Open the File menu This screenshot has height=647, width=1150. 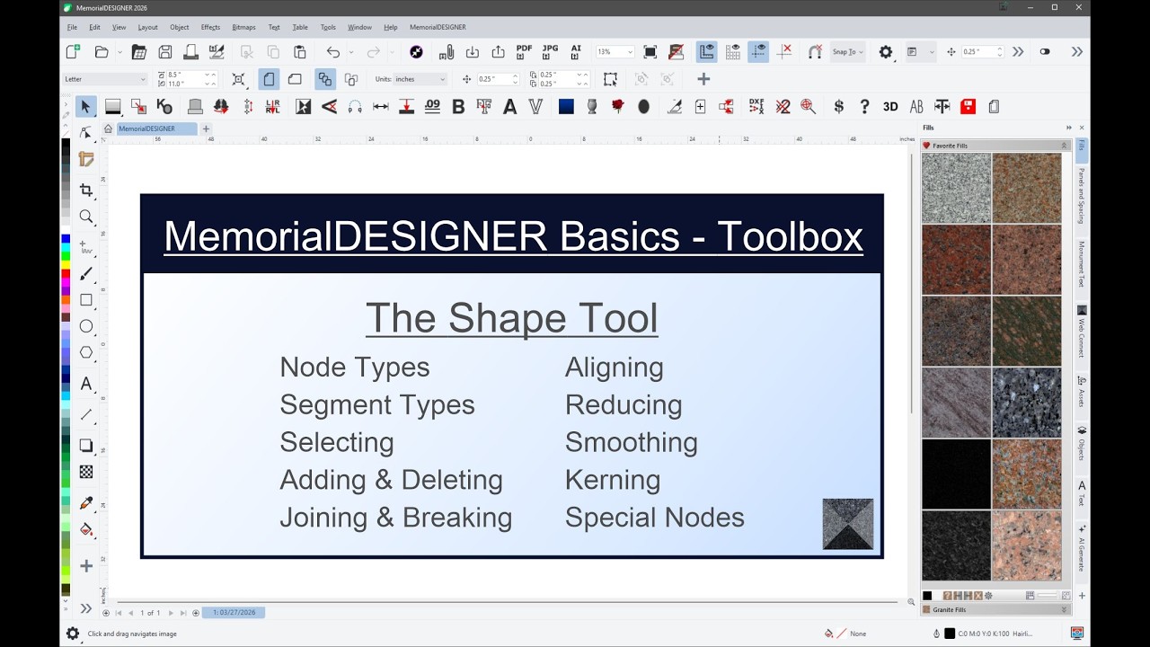tap(72, 27)
